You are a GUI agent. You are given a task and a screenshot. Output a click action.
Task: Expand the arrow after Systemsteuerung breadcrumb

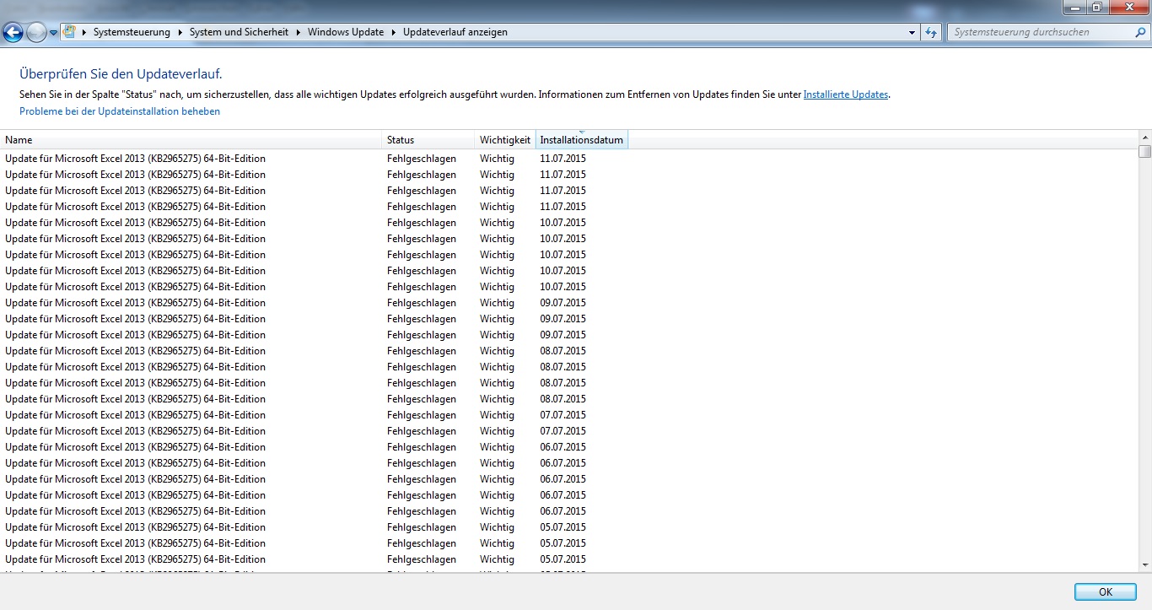point(180,32)
